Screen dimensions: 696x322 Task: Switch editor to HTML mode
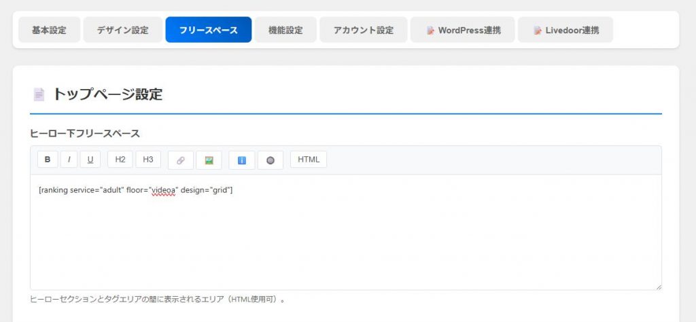[309, 160]
